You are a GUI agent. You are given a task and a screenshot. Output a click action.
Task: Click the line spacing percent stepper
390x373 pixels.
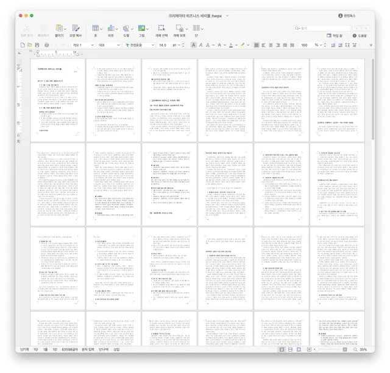coord(325,45)
